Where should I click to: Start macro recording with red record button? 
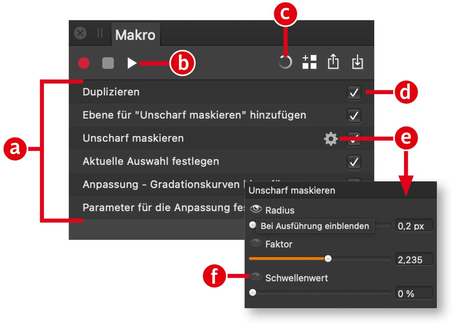(x=84, y=63)
